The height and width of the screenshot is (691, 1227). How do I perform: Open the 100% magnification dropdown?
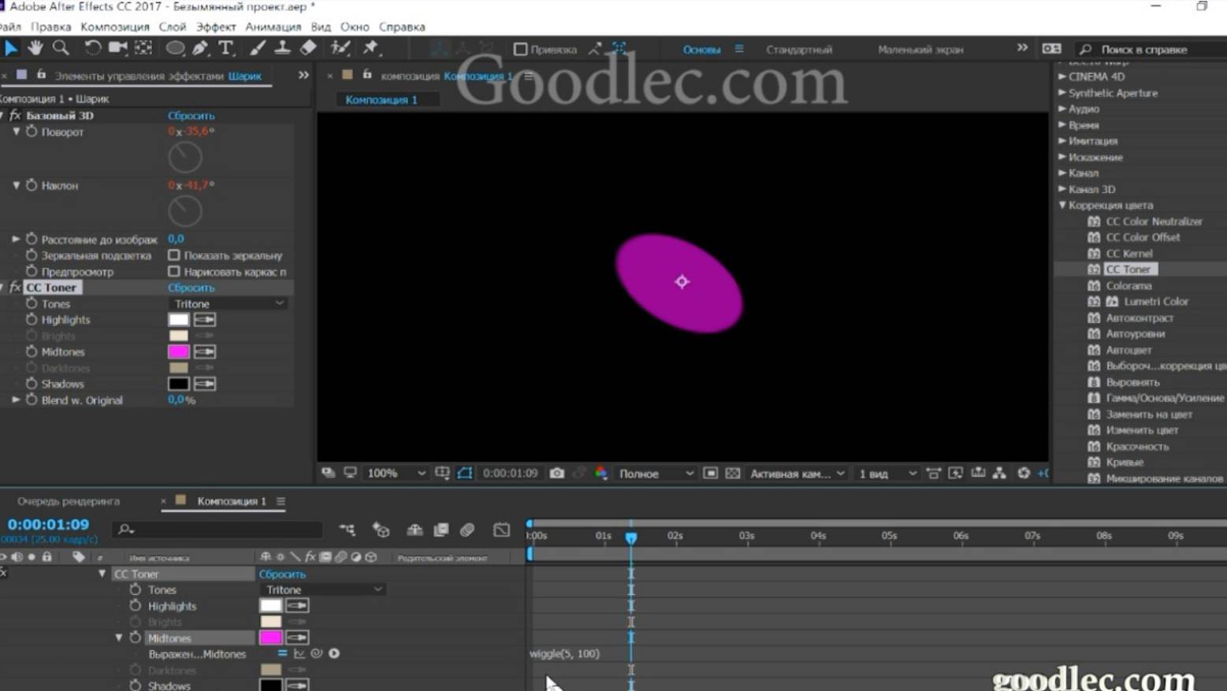pyautogui.click(x=396, y=473)
